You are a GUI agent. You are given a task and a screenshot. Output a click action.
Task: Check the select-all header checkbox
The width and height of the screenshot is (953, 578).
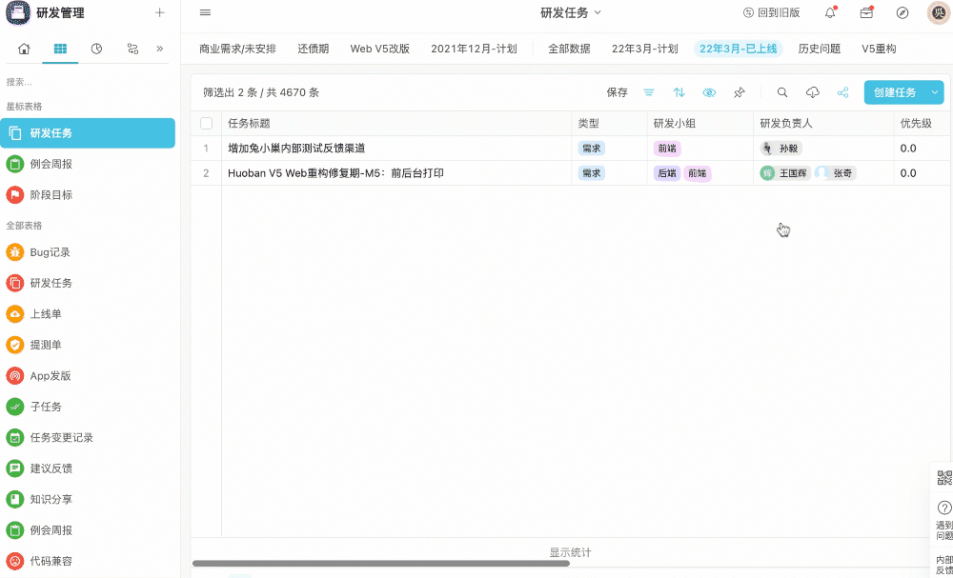pos(207,123)
